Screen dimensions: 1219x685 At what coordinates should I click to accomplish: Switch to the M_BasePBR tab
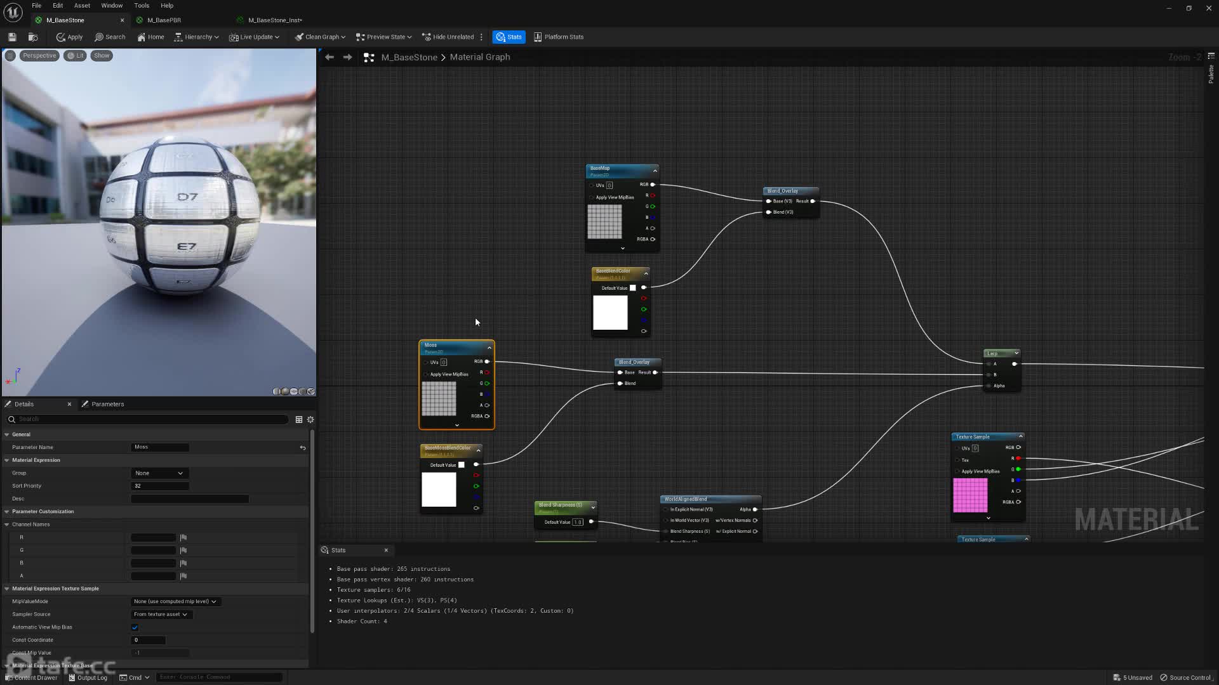click(164, 20)
